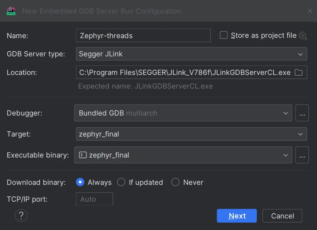Open Executable binary ellipsis browse button
The height and width of the screenshot is (230, 317).
302,155
